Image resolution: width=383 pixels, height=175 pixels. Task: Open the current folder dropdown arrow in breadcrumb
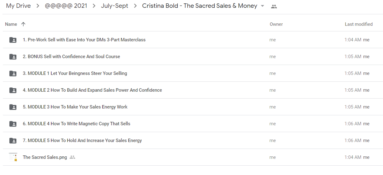[x=262, y=6]
